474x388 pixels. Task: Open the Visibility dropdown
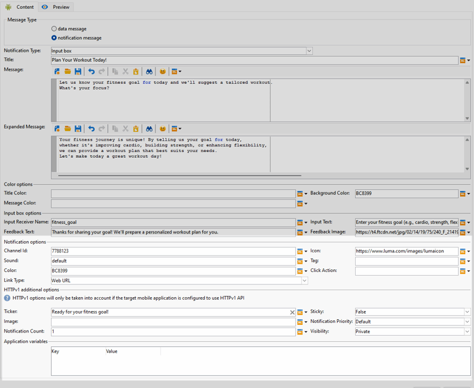click(x=467, y=332)
